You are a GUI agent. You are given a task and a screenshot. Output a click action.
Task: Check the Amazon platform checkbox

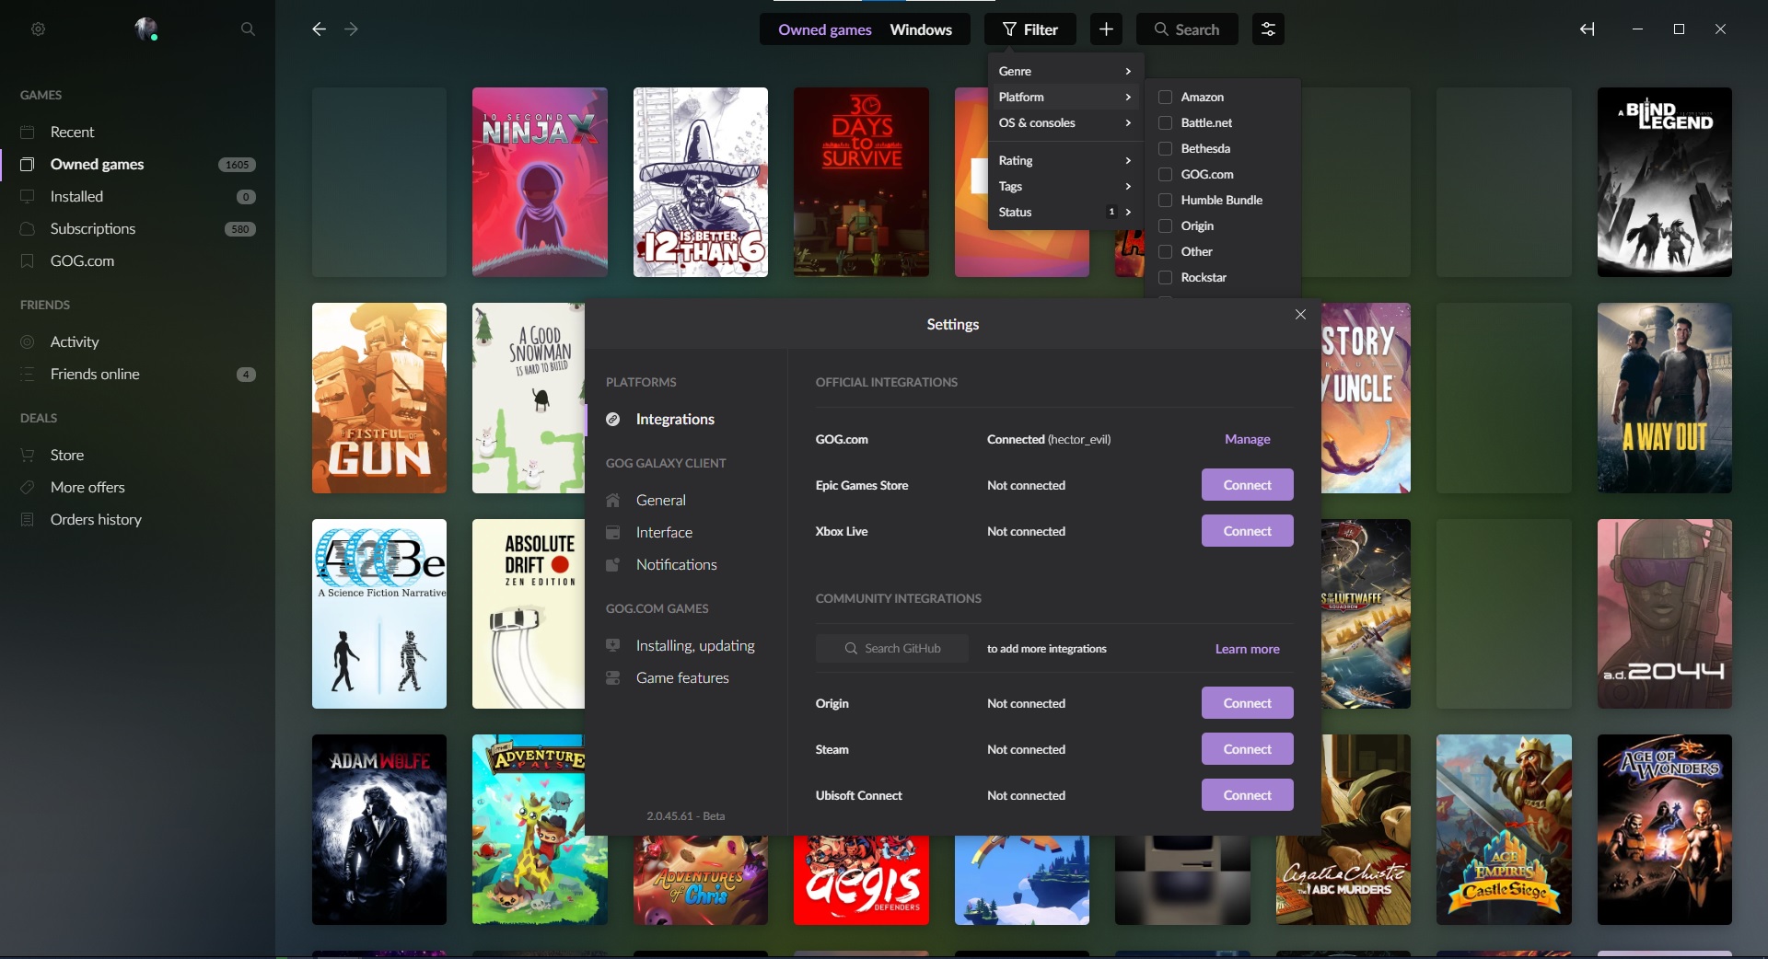[x=1165, y=97]
